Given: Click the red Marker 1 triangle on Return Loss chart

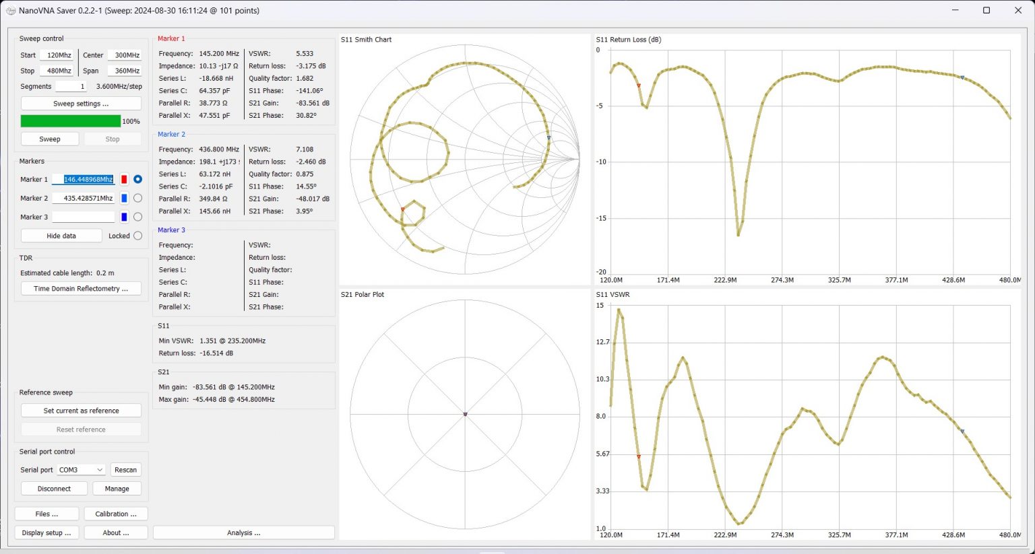Looking at the screenshot, I should pos(639,85).
